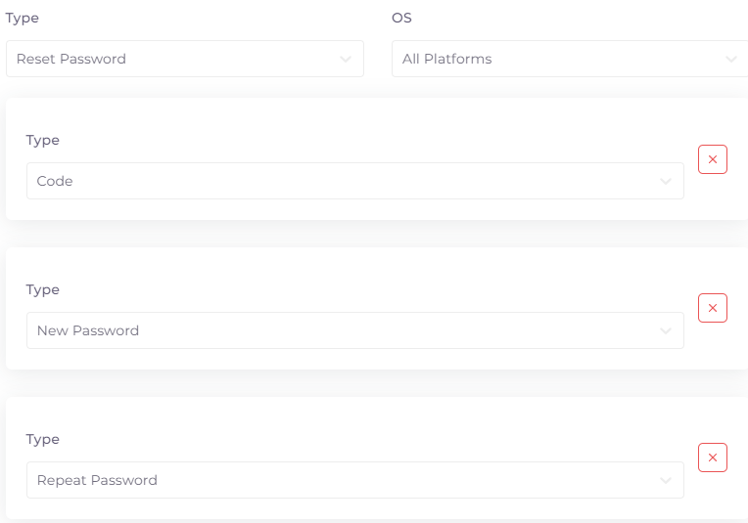Expand the Code type selector

[x=355, y=181]
